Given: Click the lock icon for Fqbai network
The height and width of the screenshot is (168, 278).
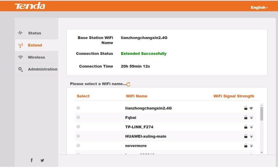Looking at the screenshot, I should (246, 117).
